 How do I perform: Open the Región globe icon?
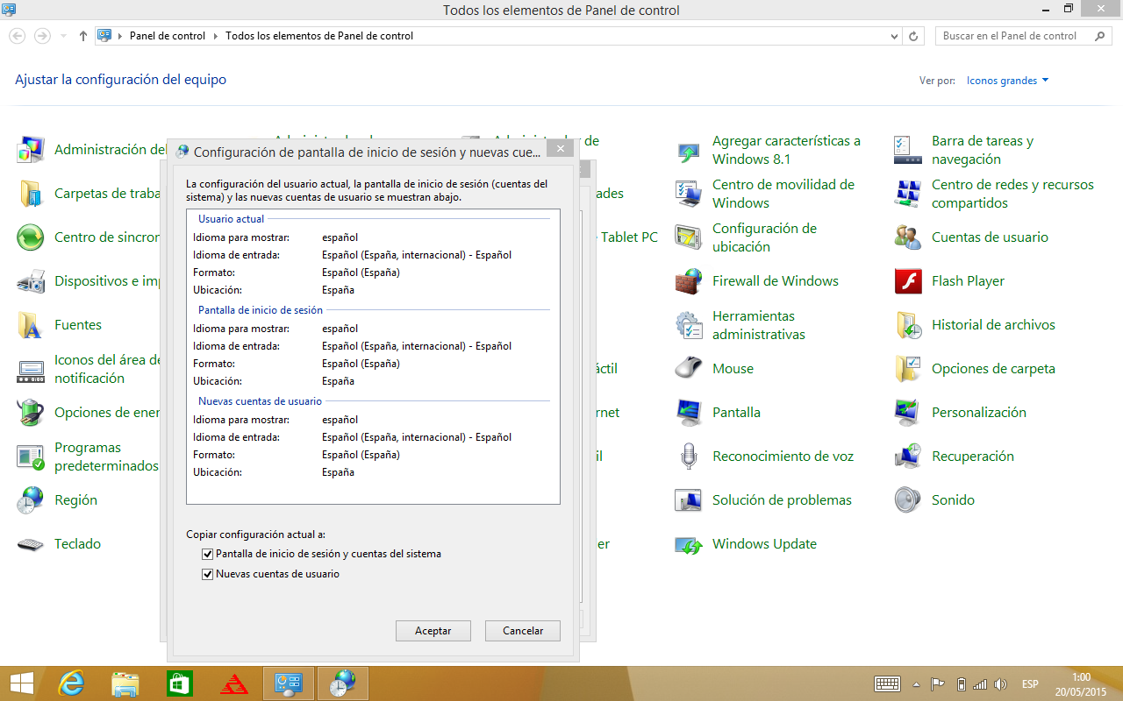click(x=31, y=500)
